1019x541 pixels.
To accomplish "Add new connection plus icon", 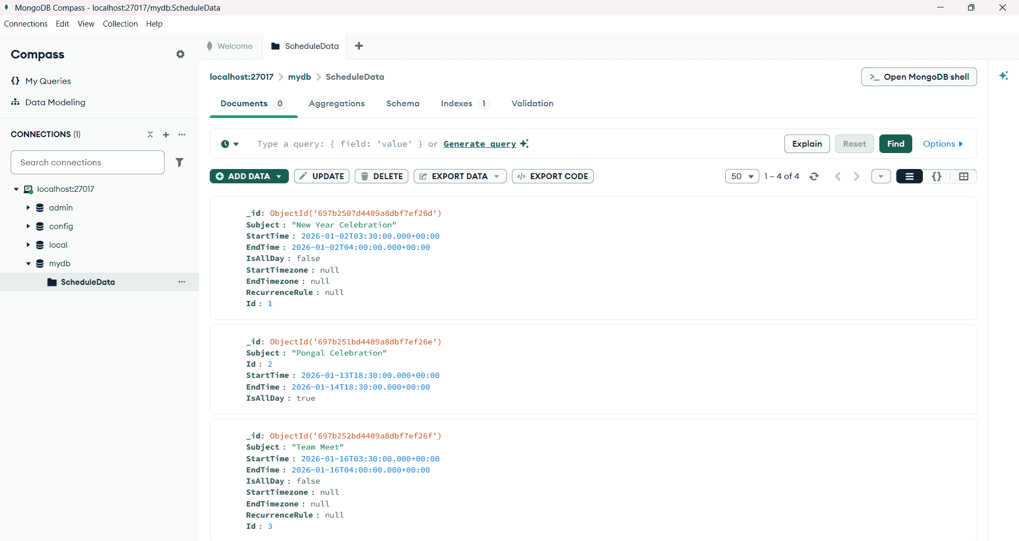I will click(x=166, y=134).
